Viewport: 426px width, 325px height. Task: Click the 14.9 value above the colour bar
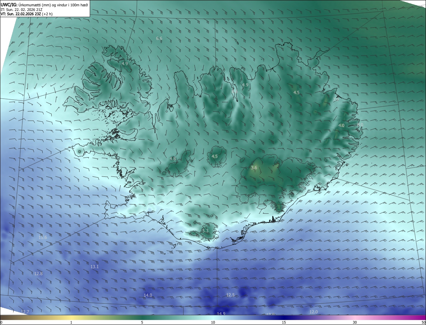[x=221, y=313]
